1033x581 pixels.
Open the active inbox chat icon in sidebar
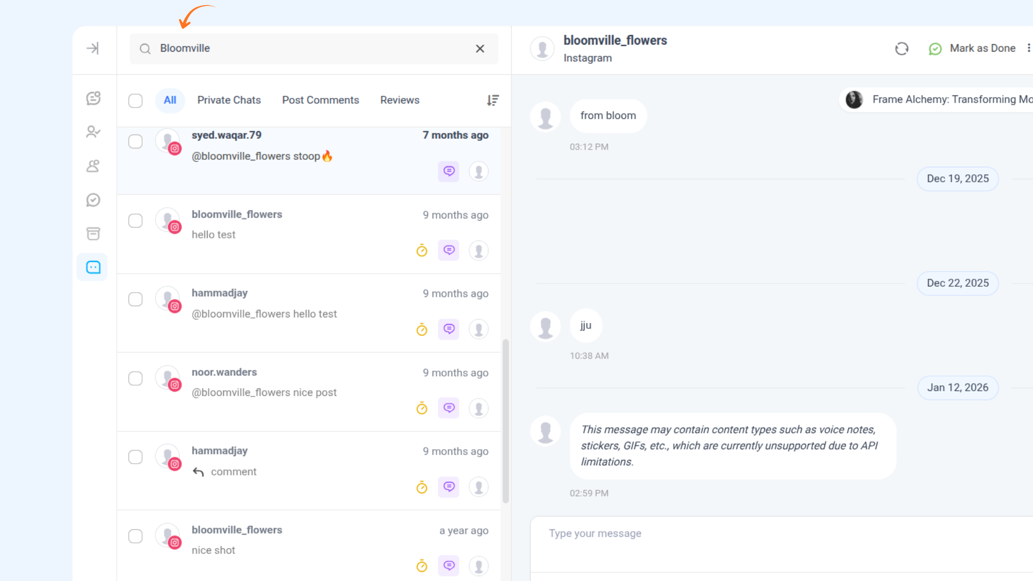click(x=93, y=267)
